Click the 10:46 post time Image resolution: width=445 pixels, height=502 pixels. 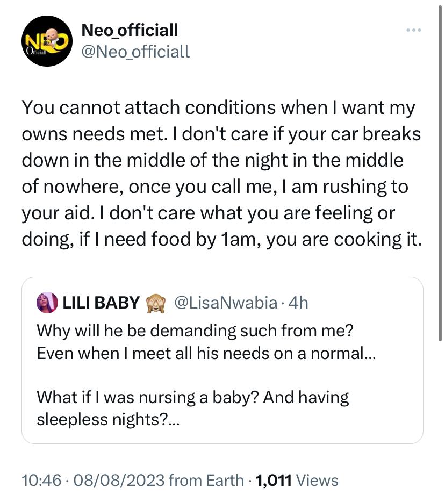41,480
